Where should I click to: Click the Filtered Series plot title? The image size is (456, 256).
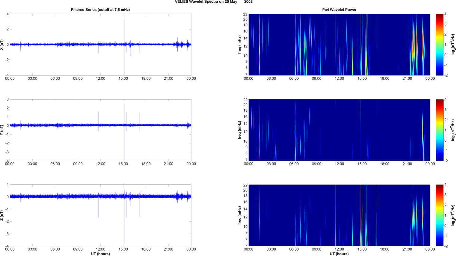[x=100, y=10]
